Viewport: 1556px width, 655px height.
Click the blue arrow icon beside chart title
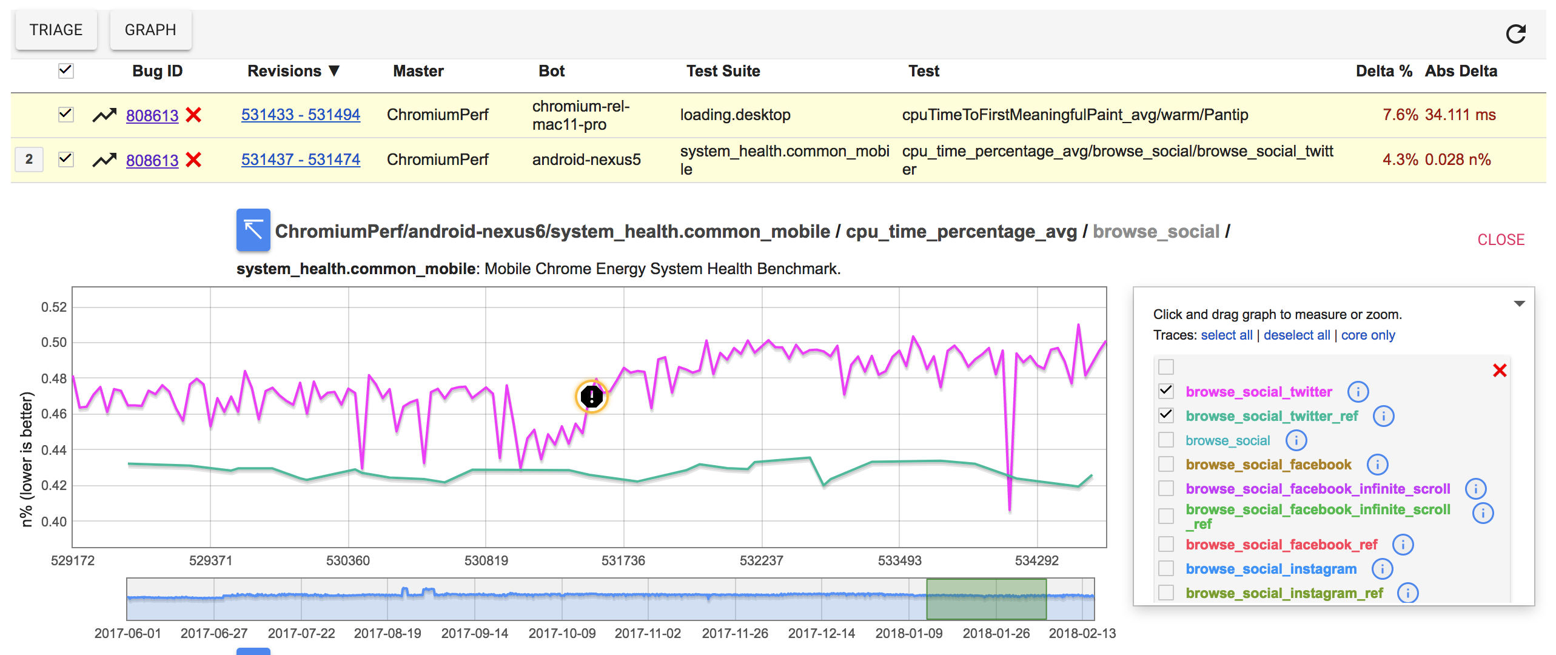[x=253, y=230]
